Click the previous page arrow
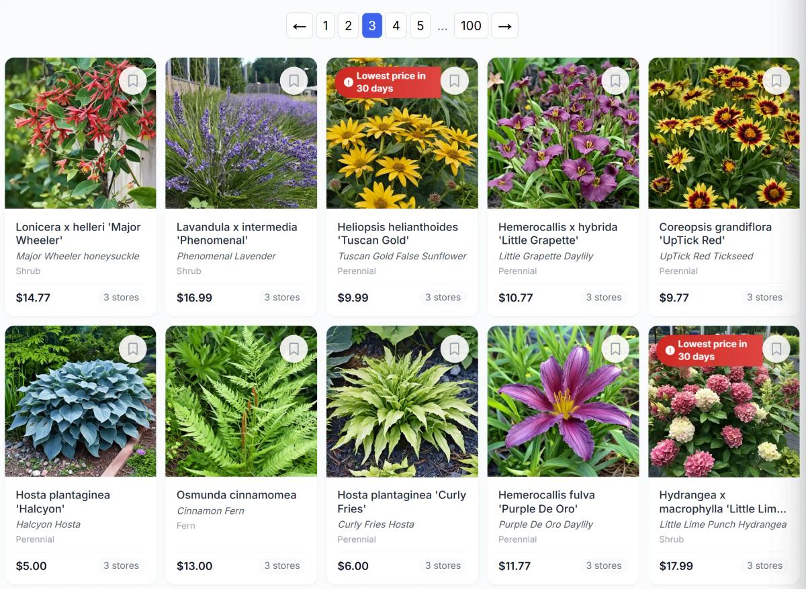The width and height of the screenshot is (806, 589). pos(300,26)
